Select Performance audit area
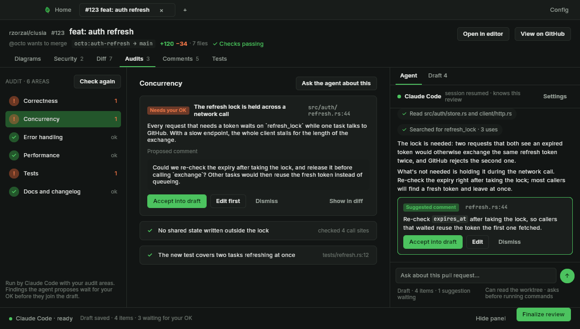Image resolution: width=580 pixels, height=329 pixels. click(x=63, y=155)
